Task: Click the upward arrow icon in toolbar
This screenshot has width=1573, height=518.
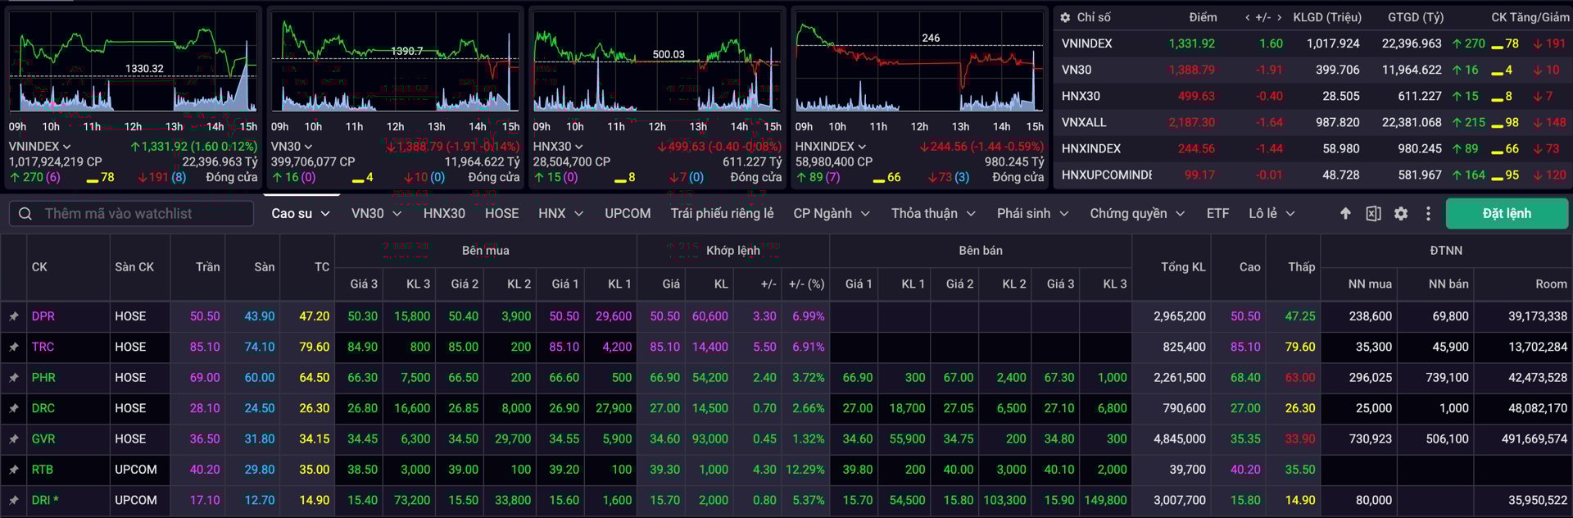Action: [x=1345, y=213]
